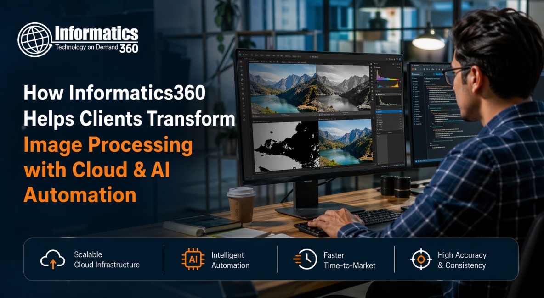Open the High Accuracy & Consistency label
This screenshot has height=298, width=544.
click(x=462, y=259)
